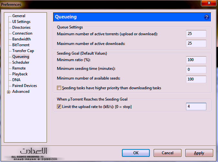
Task: Click the maximum active torrents field
Action: (196, 34)
